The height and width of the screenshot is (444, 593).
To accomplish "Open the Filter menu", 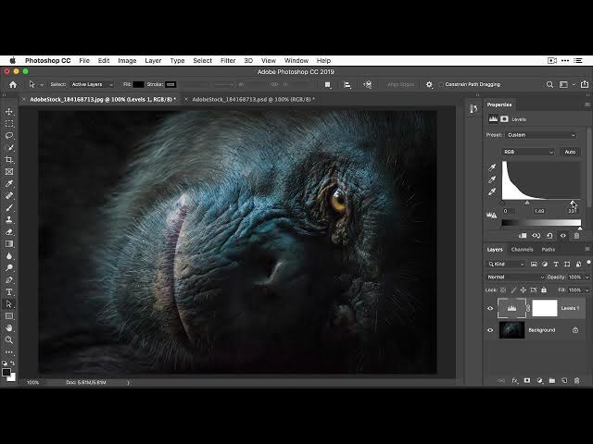I will point(228,60).
